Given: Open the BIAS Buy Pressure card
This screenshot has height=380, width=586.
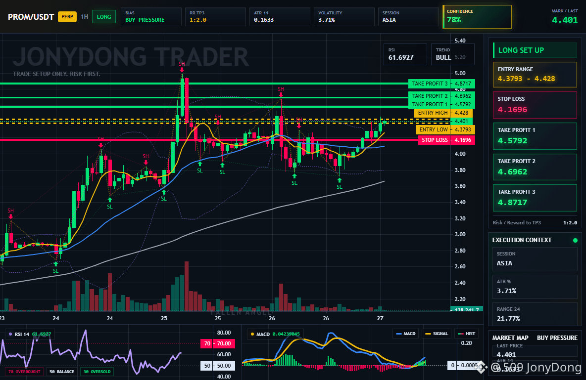Looking at the screenshot, I should coord(151,17).
